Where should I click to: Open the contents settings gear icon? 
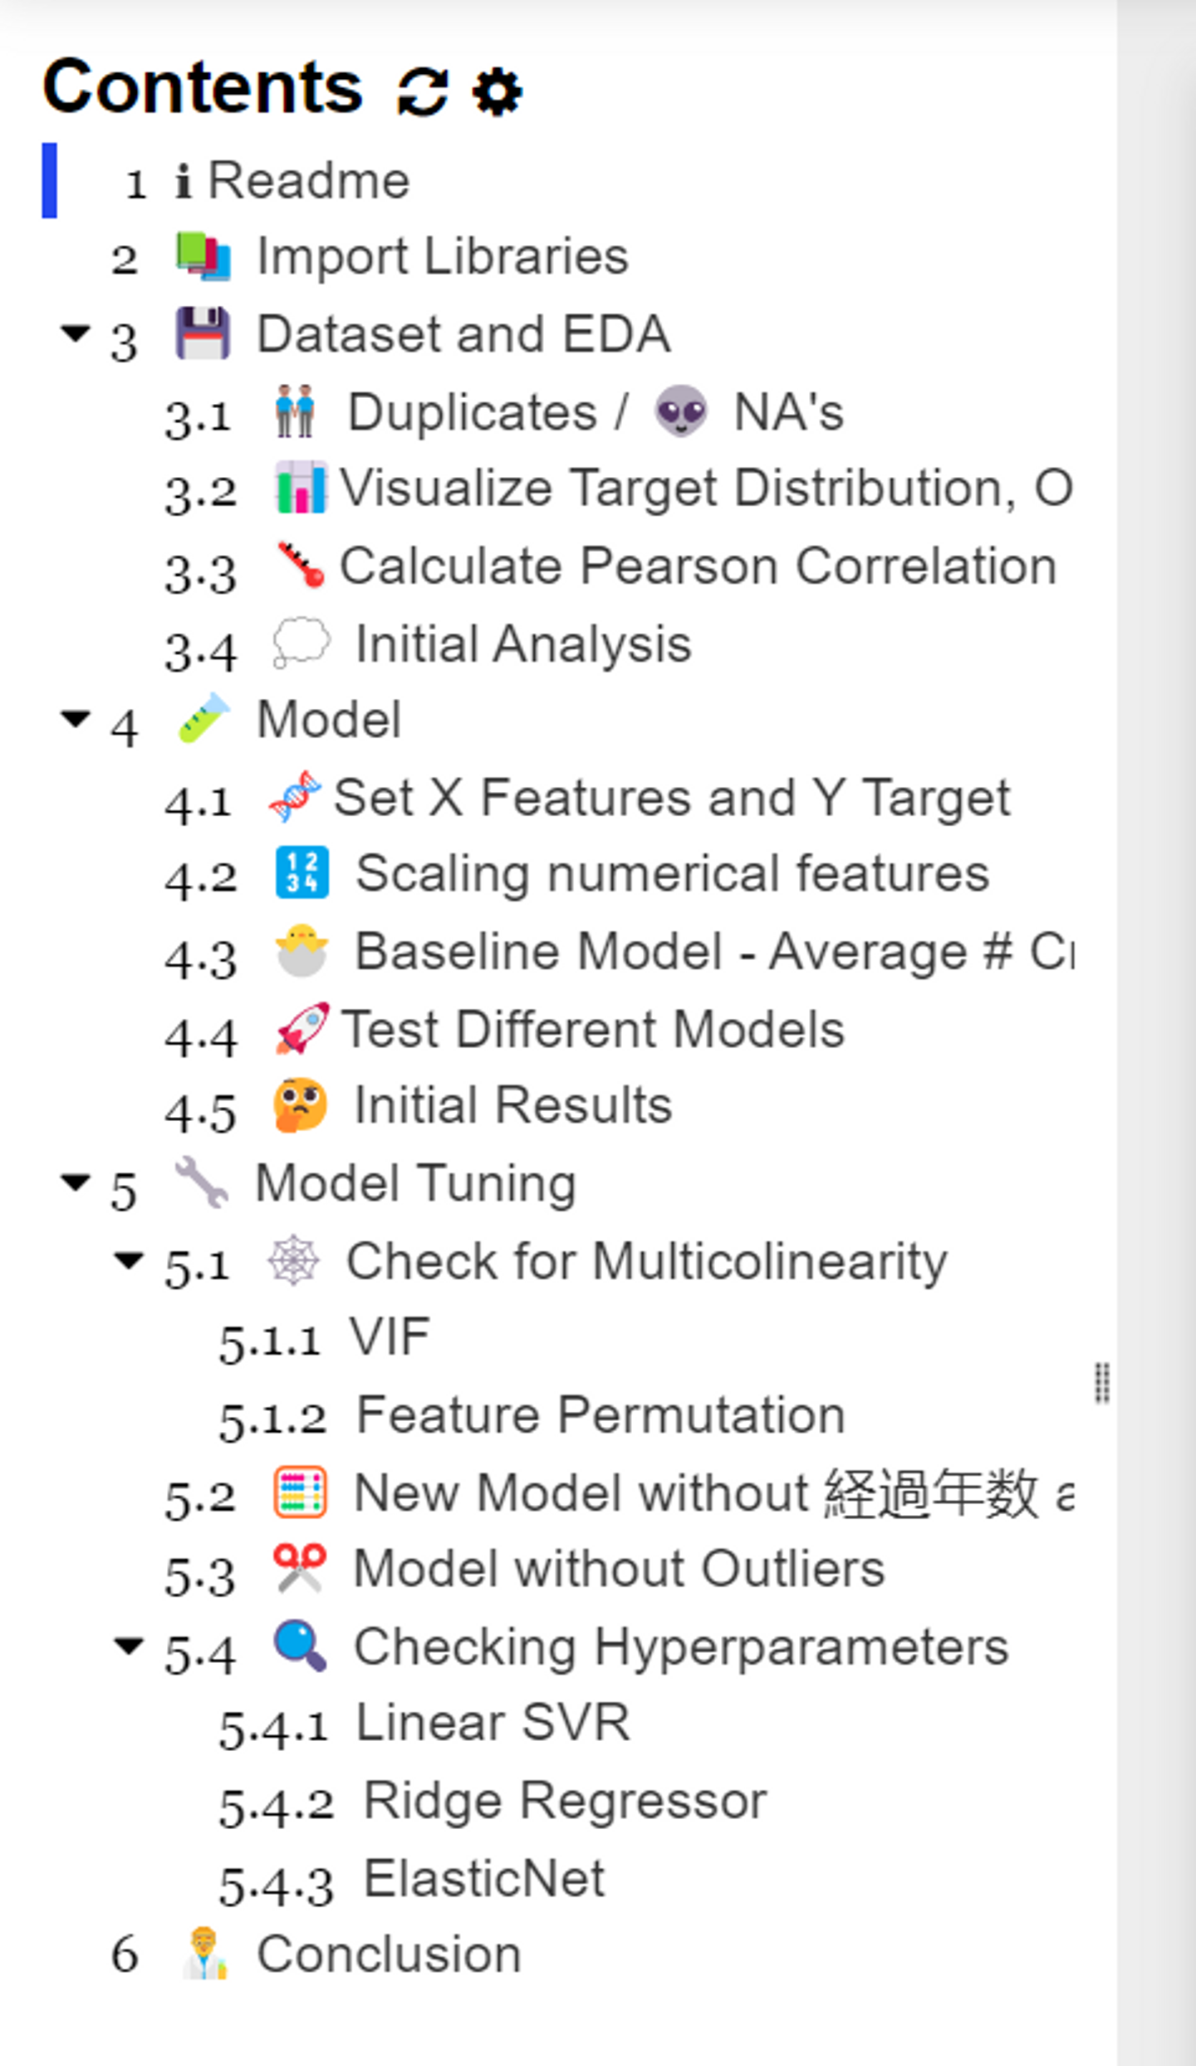point(497,91)
